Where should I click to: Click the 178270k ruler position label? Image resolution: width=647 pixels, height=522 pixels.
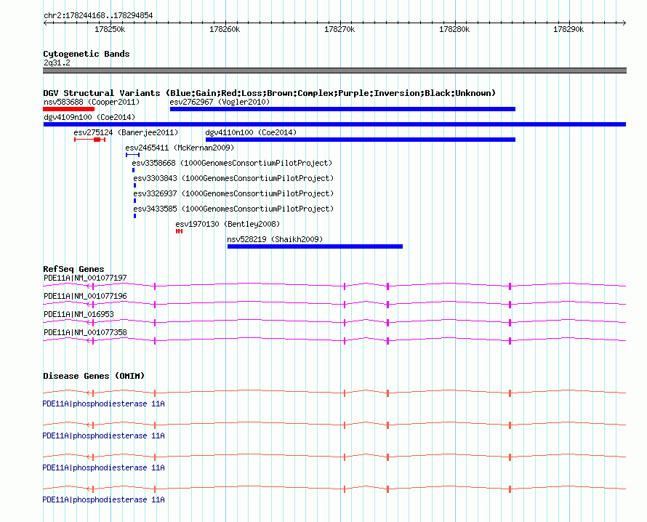click(339, 30)
